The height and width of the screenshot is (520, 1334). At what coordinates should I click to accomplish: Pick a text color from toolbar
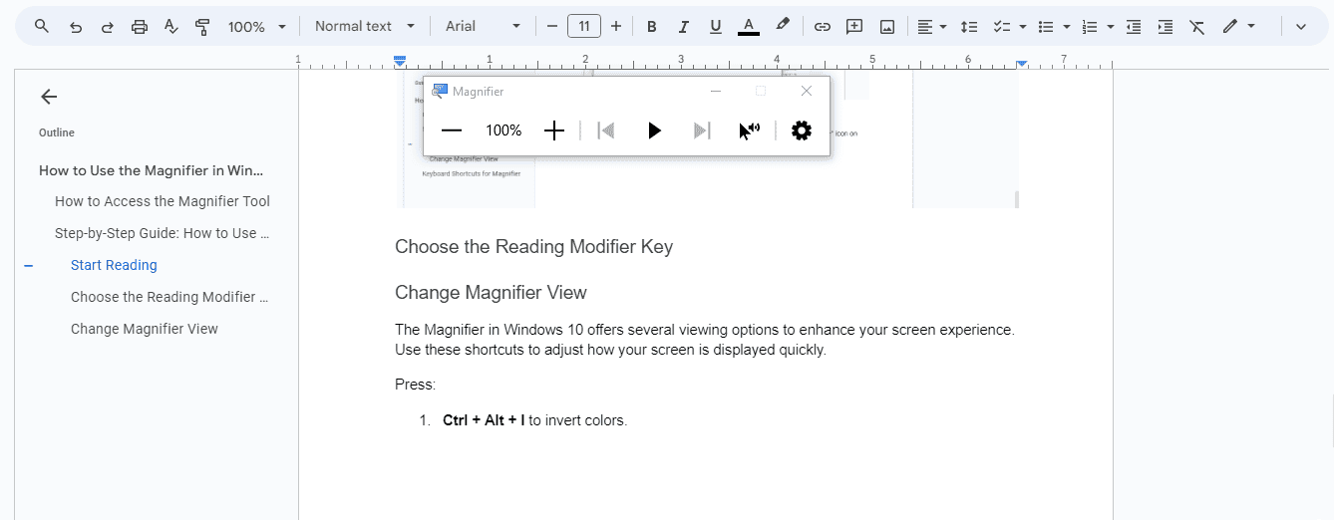[749, 27]
